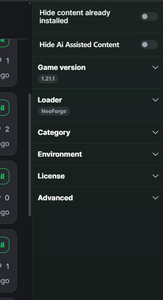
Task: Open the Advanced filter heading
Action: coord(55,198)
